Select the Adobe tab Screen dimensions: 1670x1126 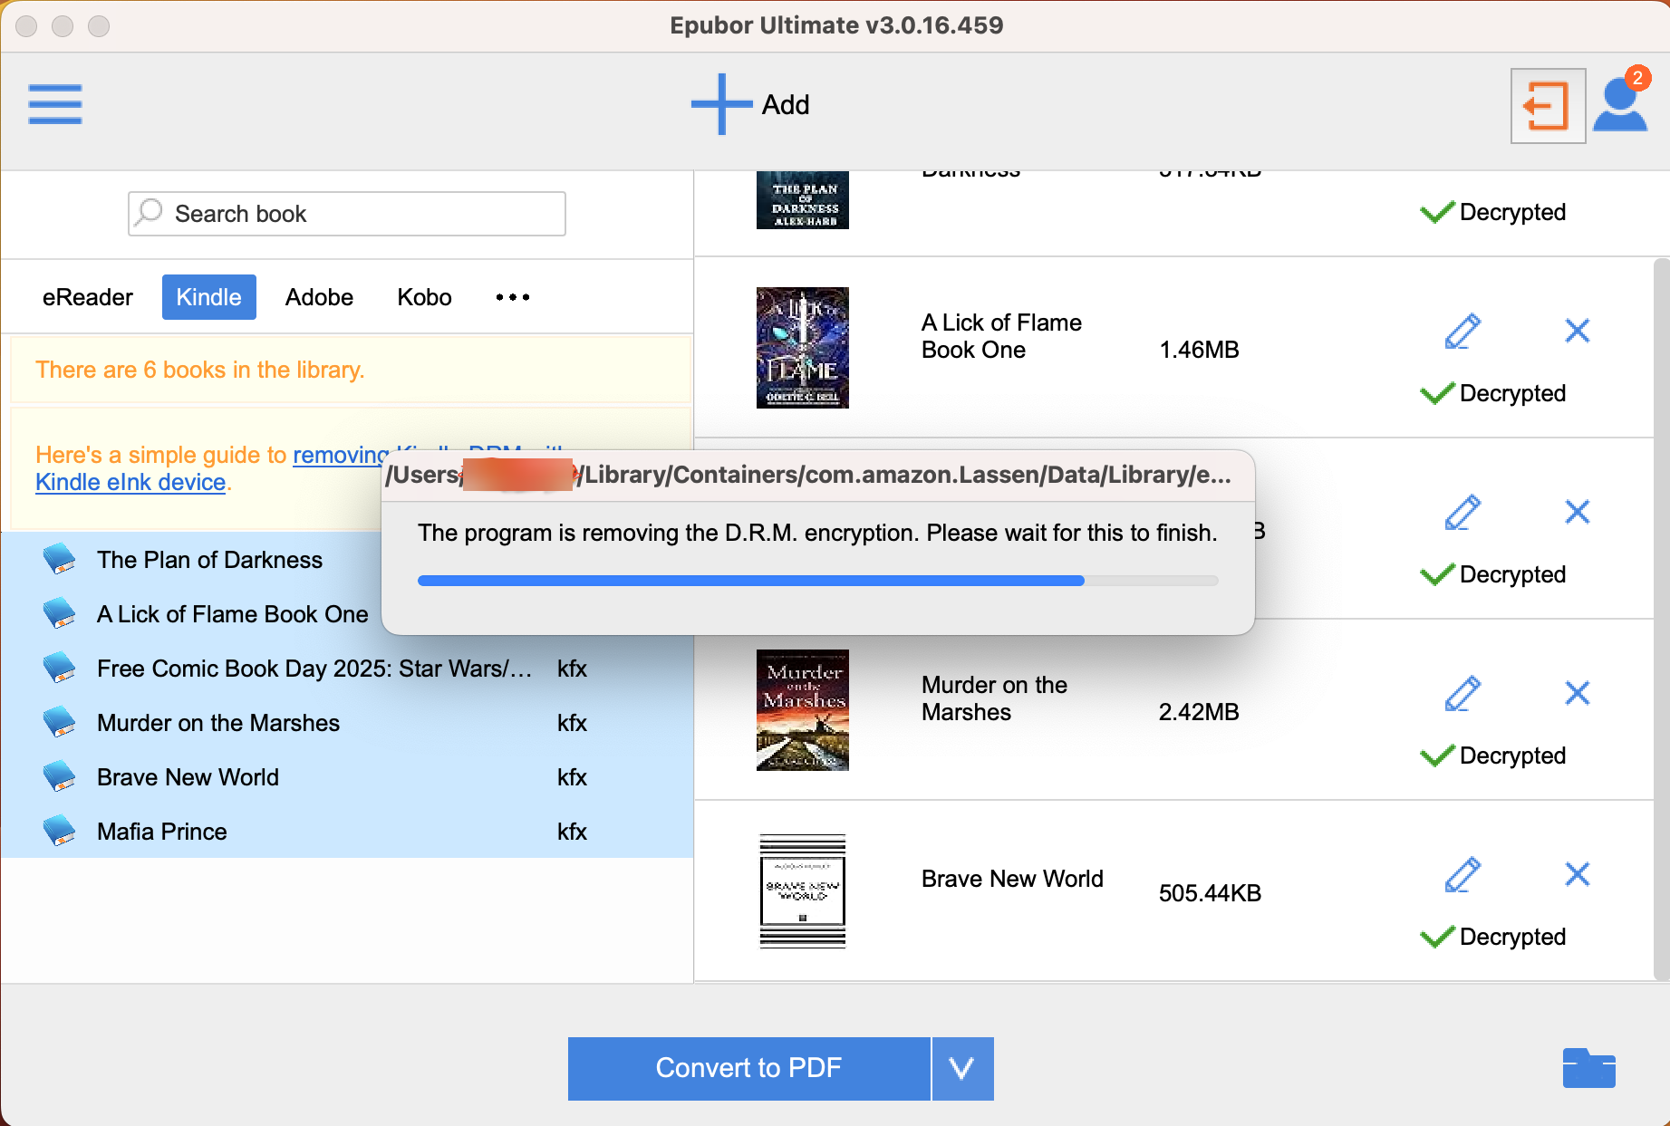point(319,297)
